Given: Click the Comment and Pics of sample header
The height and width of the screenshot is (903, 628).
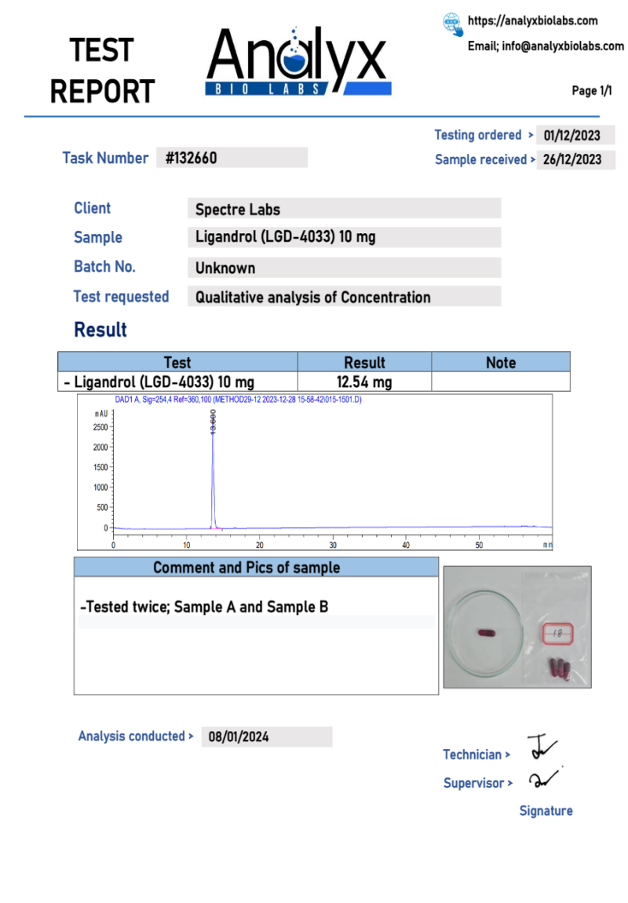Looking at the screenshot, I should pos(256,567).
